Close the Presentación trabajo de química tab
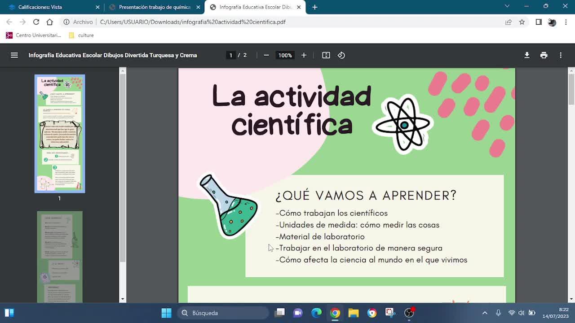This screenshot has height=323, width=575. 198,7
